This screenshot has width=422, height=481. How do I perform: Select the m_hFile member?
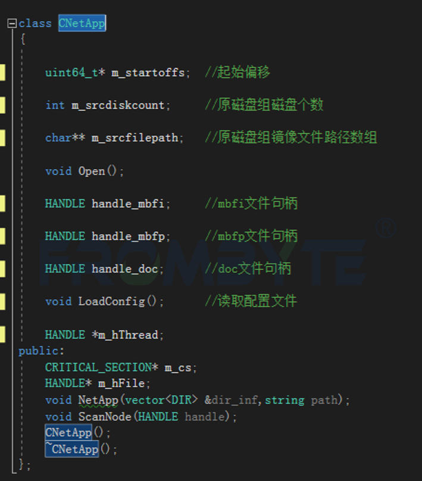tap(121, 383)
